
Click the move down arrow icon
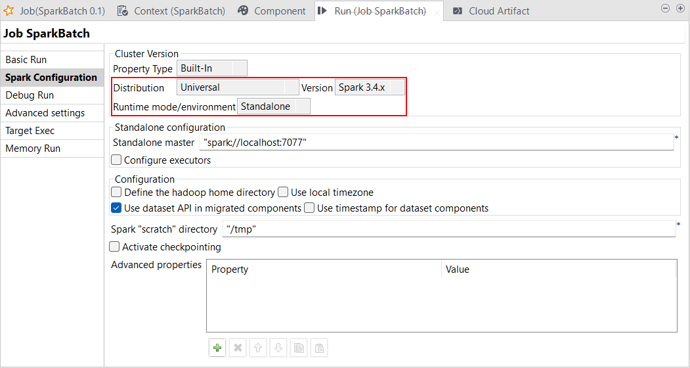point(278,348)
